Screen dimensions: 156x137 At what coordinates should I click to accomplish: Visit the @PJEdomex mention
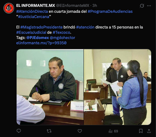[38, 38]
